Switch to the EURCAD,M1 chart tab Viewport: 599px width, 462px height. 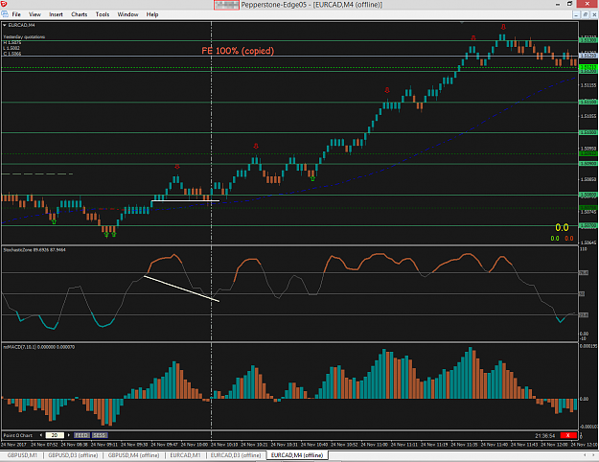coord(185,455)
